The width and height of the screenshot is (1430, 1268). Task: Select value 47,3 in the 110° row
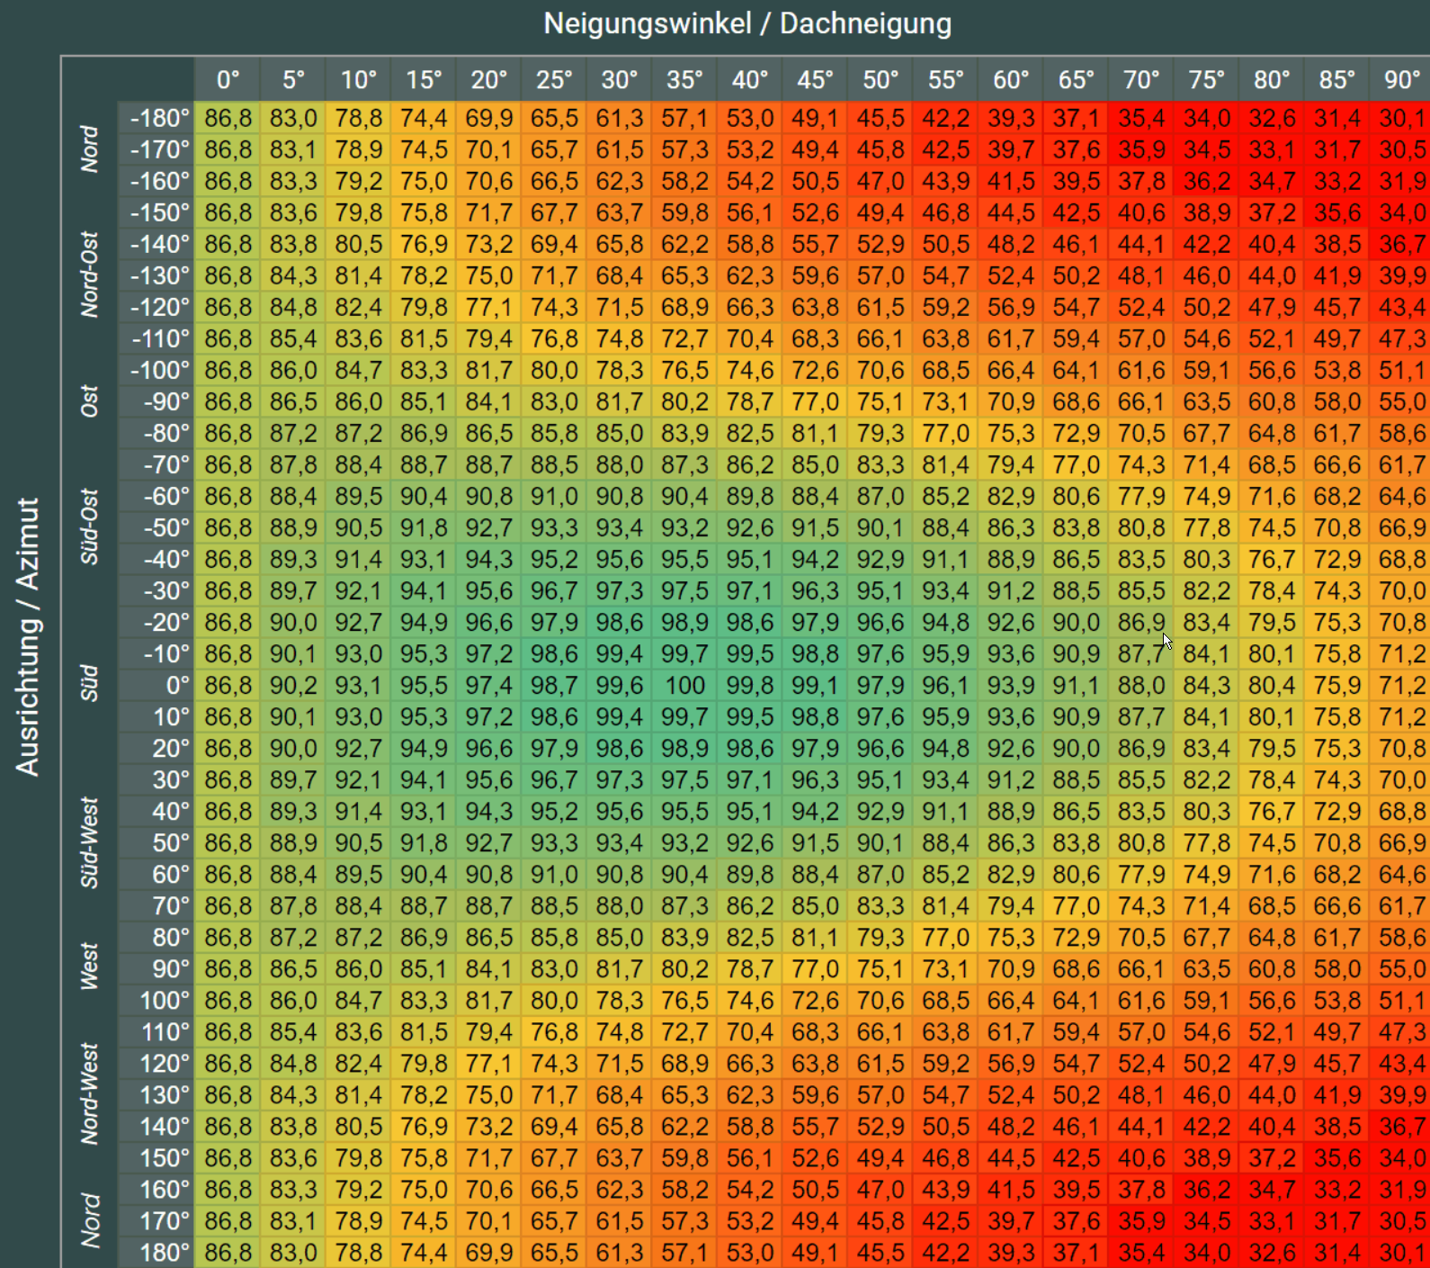[x=1401, y=1031]
